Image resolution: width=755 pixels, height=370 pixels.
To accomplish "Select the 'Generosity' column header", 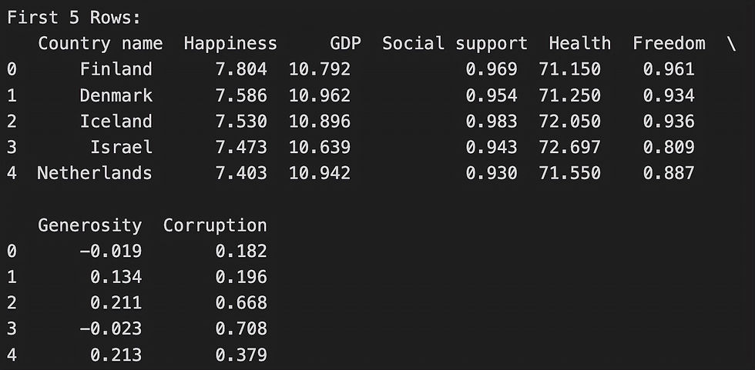I will pos(90,225).
